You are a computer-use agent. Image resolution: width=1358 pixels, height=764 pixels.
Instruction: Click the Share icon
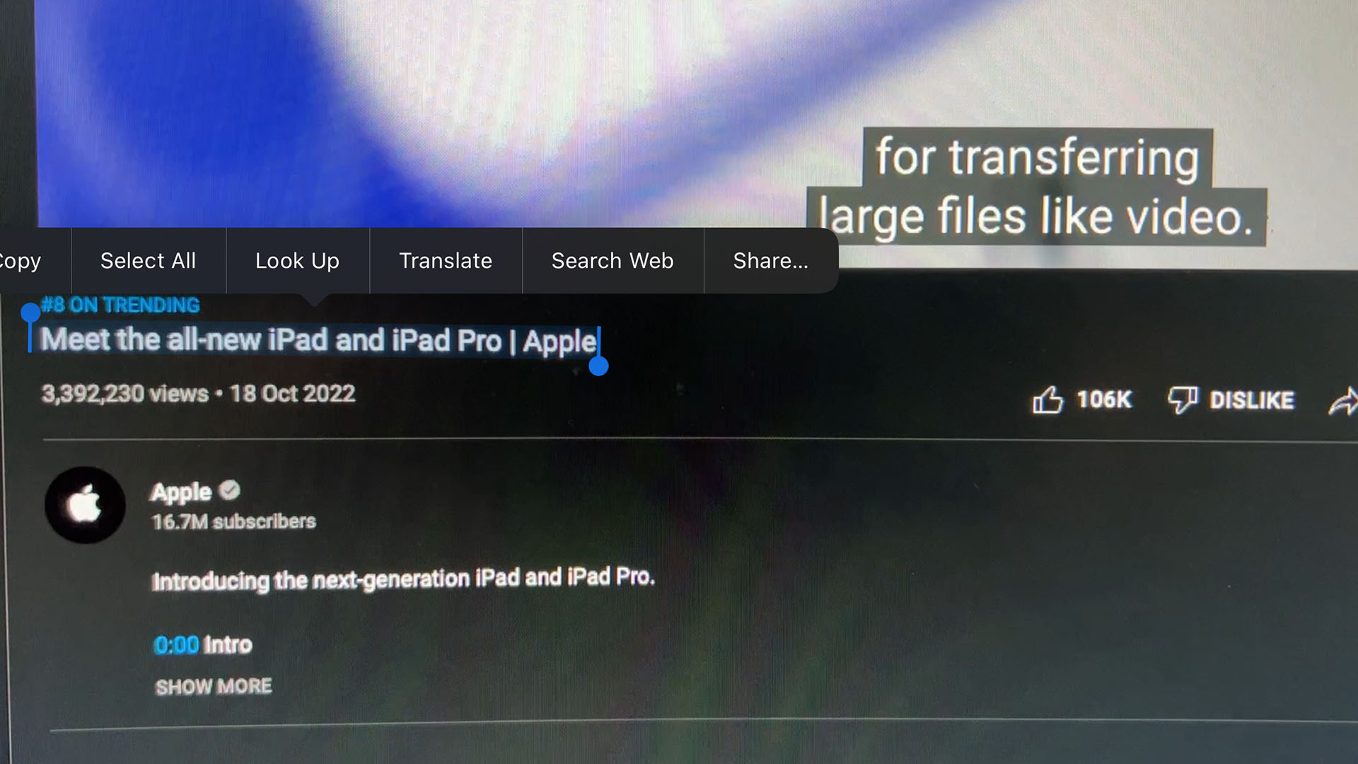tap(1344, 399)
